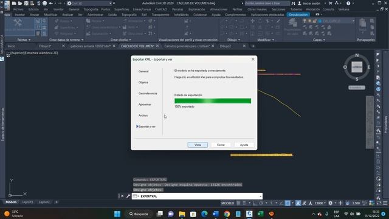Open Google Chrome from the taskbar
The image size is (389, 219).
pos(227,214)
